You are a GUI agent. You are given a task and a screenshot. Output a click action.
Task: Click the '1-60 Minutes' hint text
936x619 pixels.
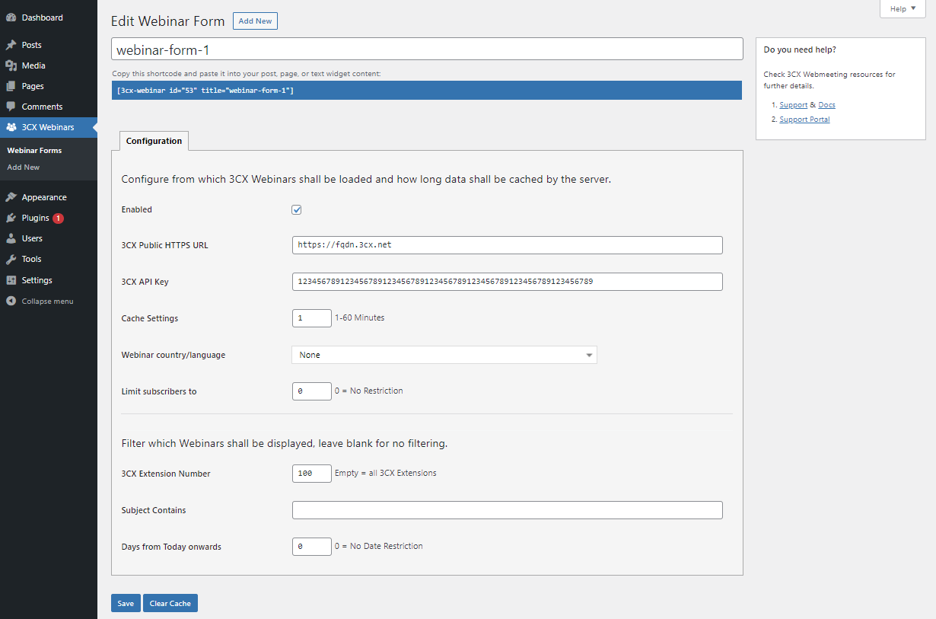[x=360, y=317]
